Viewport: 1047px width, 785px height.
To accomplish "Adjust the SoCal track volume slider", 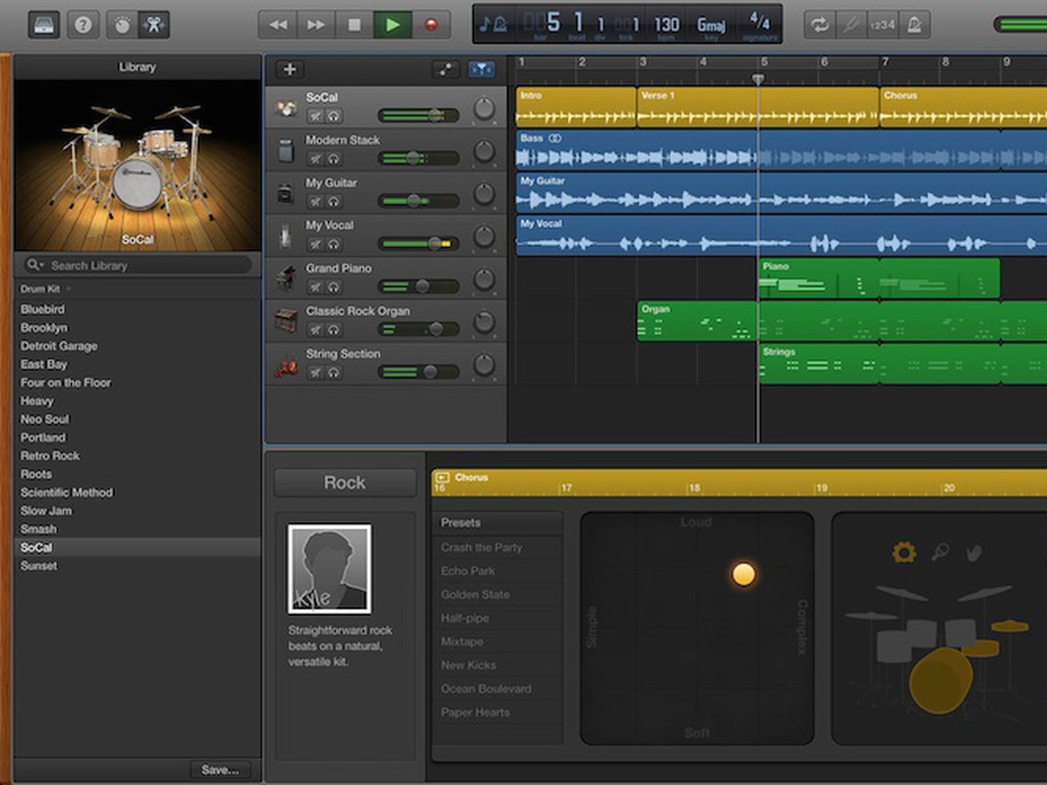I will pyautogui.click(x=435, y=116).
